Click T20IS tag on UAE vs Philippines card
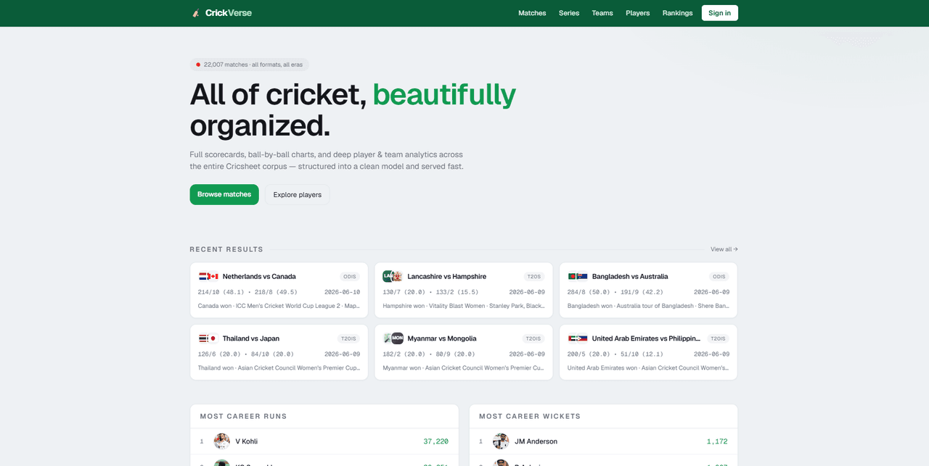929x466 pixels. pyautogui.click(x=718, y=339)
